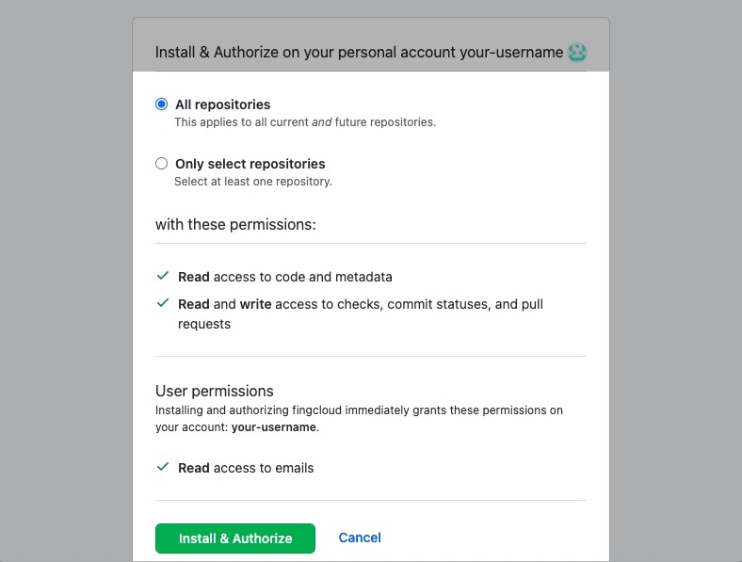742x562 pixels.
Task: Click 'applies to all current and future repositories' text
Action: click(x=304, y=122)
